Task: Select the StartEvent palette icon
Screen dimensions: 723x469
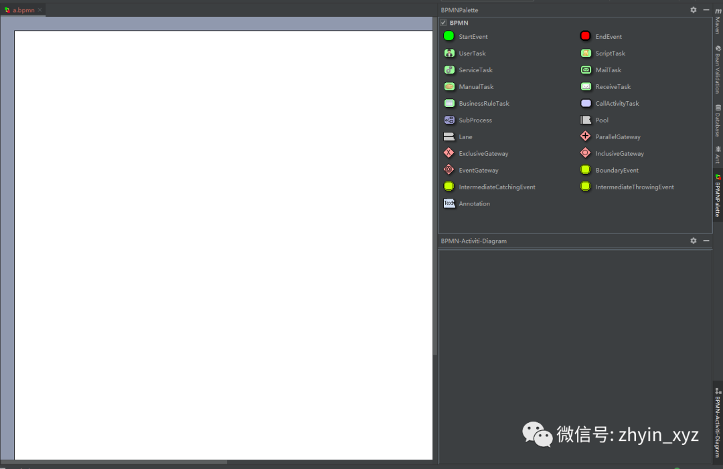Action: pyautogui.click(x=449, y=36)
